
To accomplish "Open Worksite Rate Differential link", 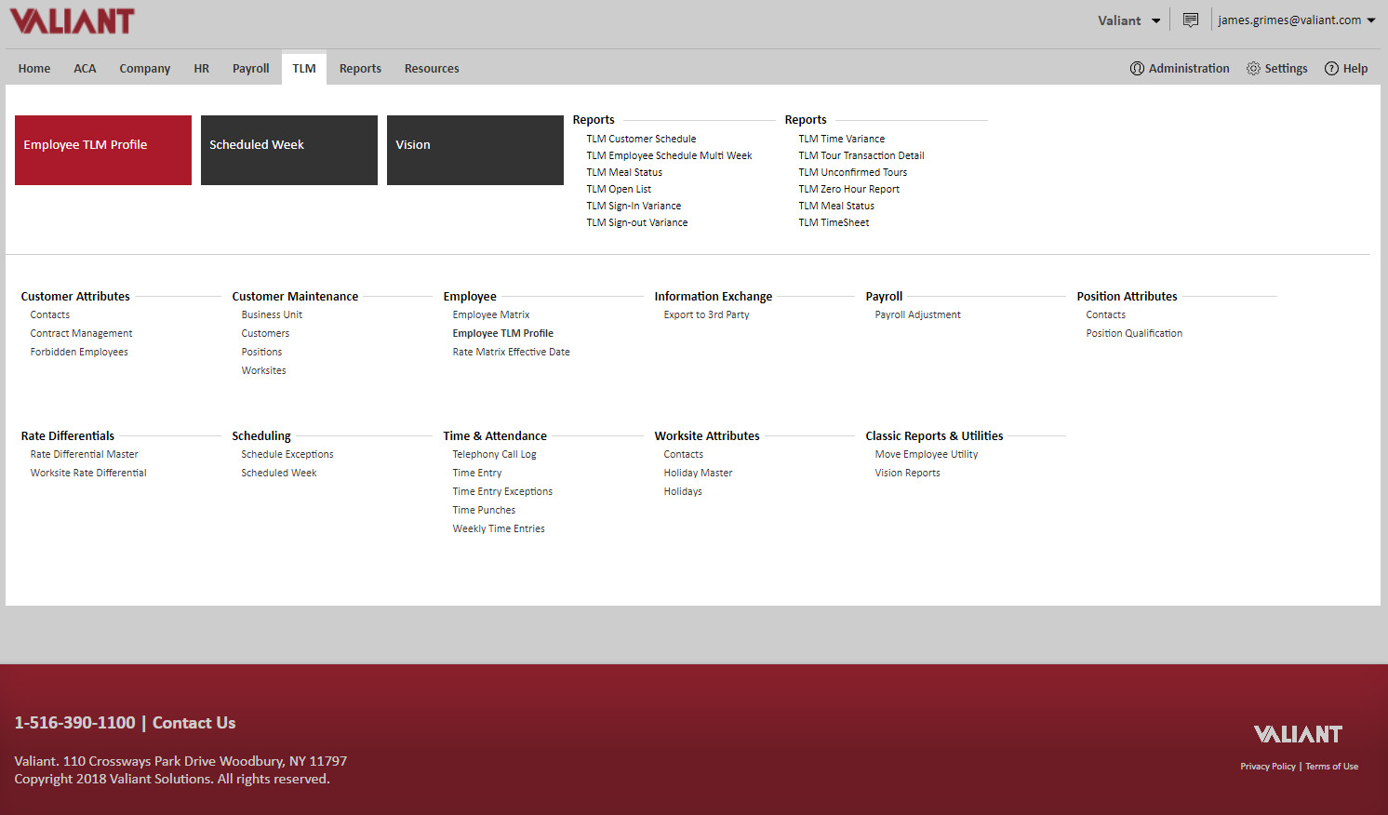I will pos(88,473).
